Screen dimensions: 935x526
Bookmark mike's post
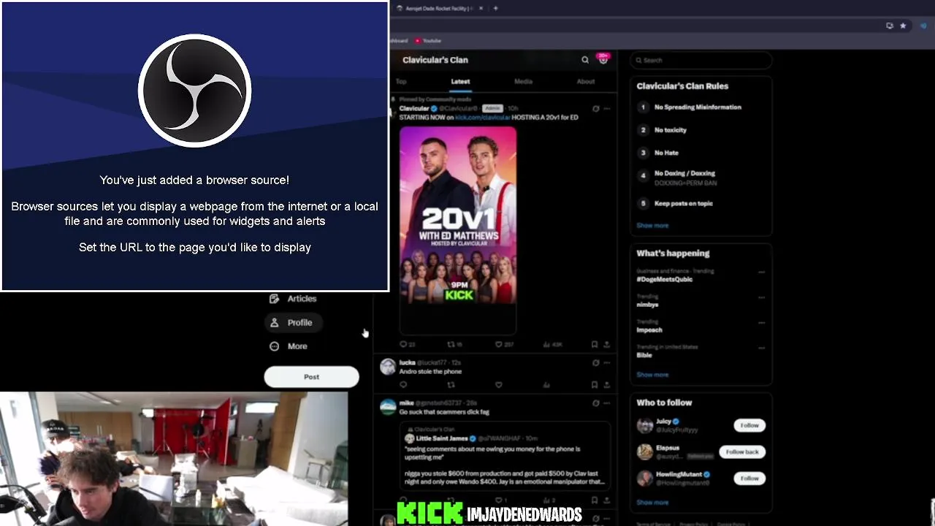click(x=595, y=500)
